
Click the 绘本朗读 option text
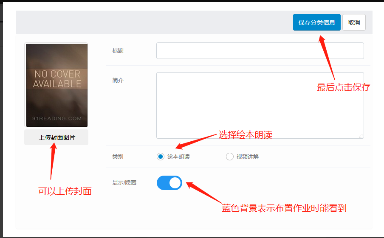coord(178,157)
